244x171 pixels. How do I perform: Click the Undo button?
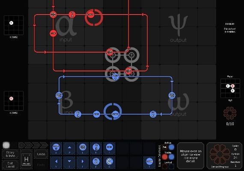tap(41, 154)
